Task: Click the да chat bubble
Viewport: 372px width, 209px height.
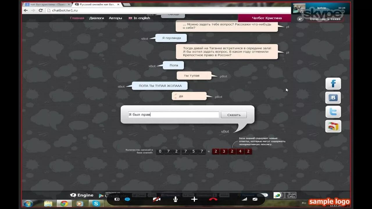Action: pos(189,96)
